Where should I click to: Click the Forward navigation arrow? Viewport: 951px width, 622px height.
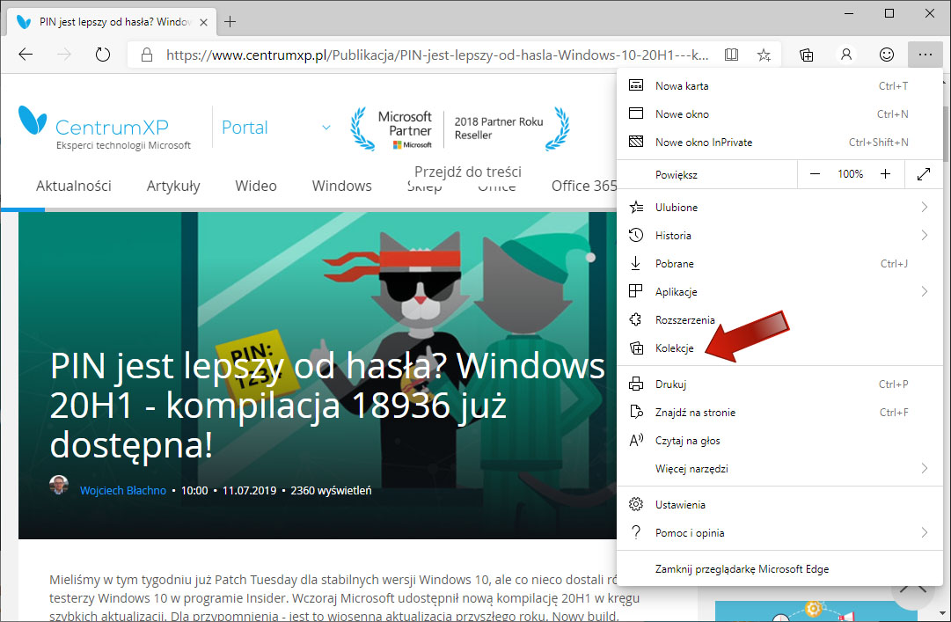coord(63,55)
